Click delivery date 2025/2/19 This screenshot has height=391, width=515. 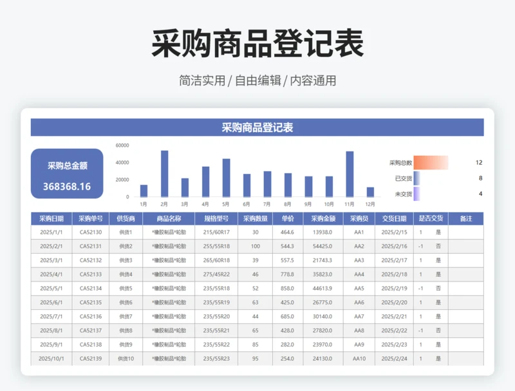click(x=394, y=289)
